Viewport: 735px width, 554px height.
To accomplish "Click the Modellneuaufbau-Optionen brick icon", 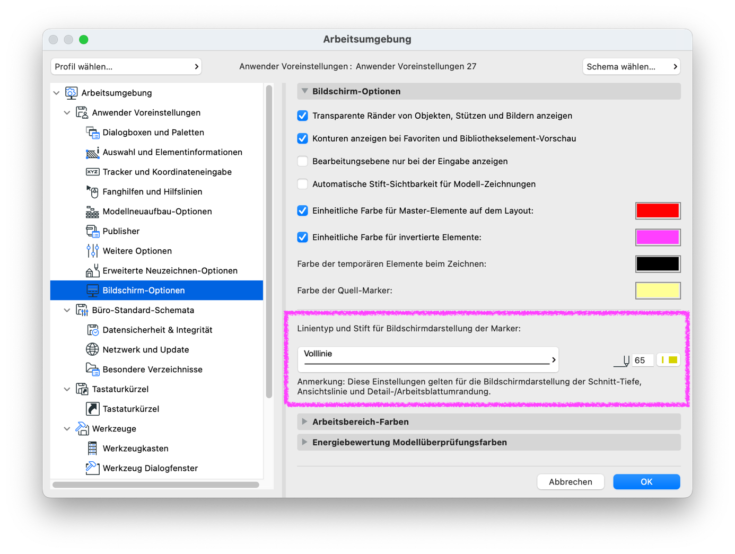I will (x=92, y=212).
